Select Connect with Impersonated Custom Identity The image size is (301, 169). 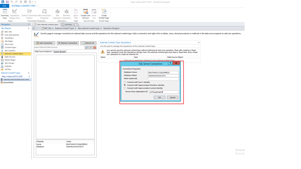point(125,88)
